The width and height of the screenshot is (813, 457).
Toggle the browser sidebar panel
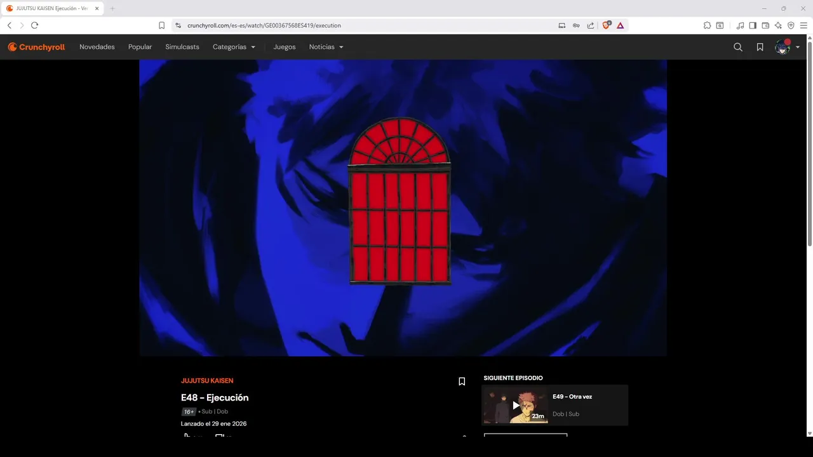pyautogui.click(x=753, y=25)
